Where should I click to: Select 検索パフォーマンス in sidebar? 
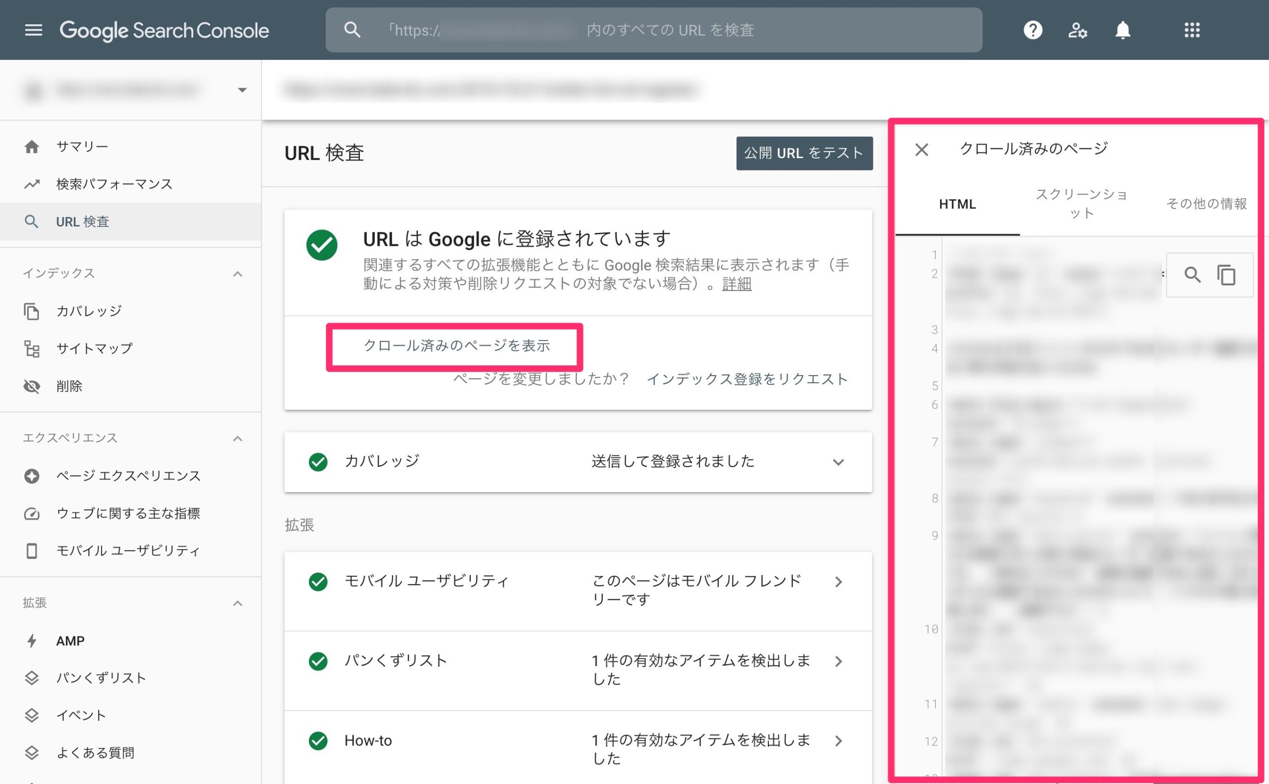tap(131, 184)
